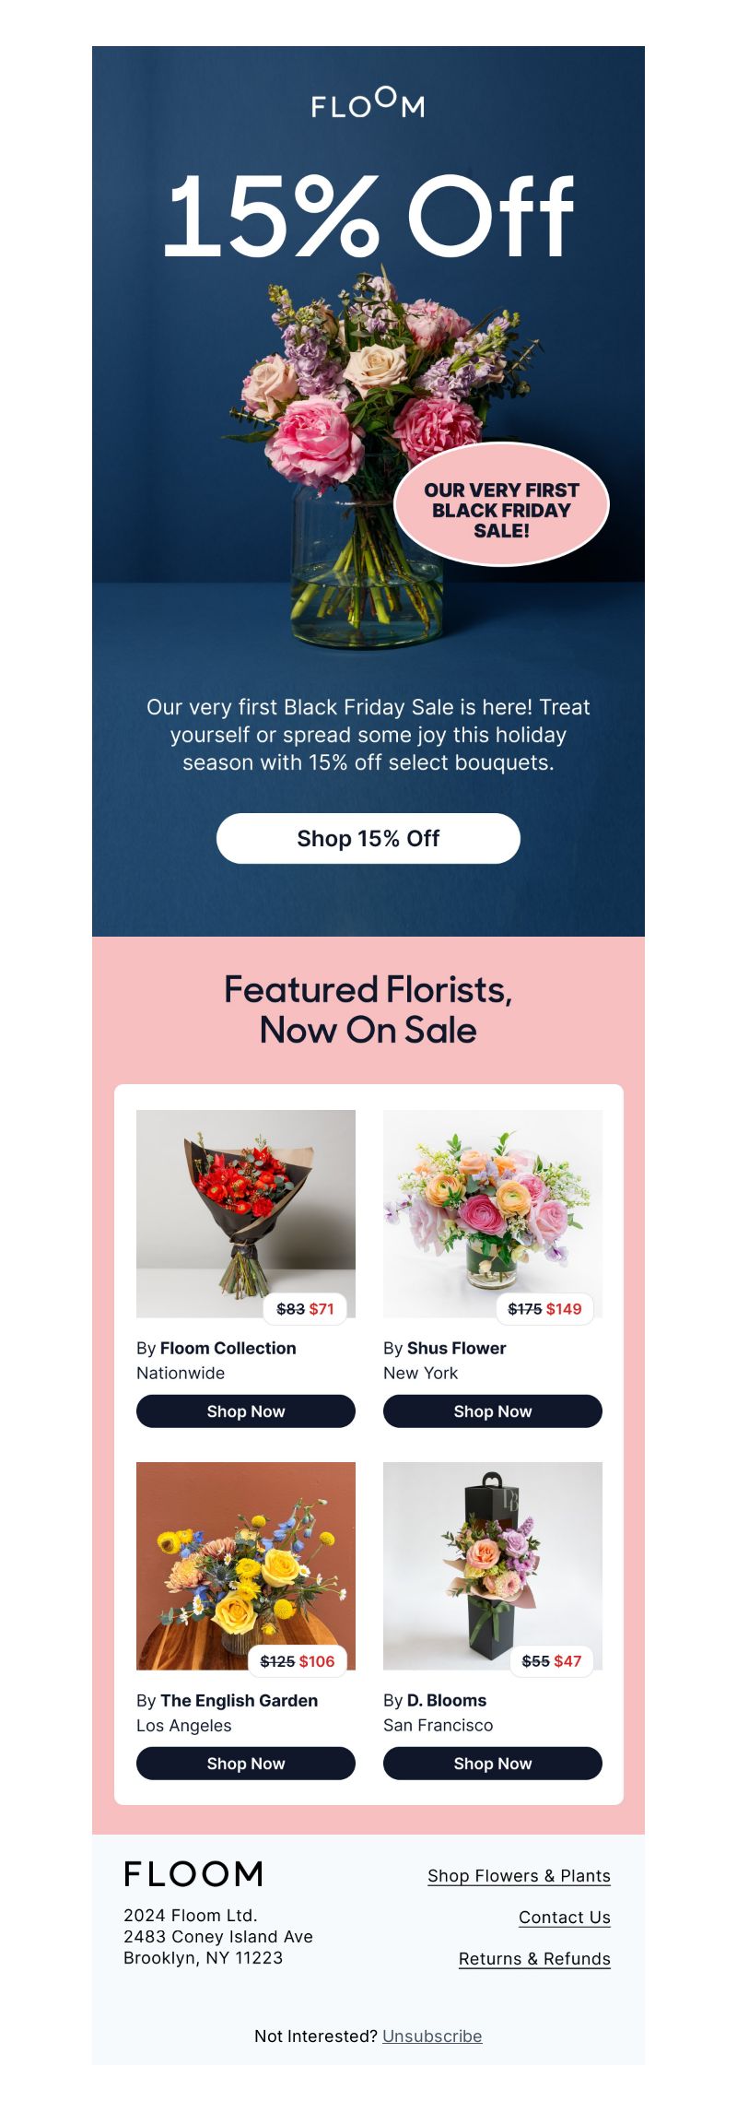
Task: Shop Now for Floom Collection bouquet
Action: tap(246, 1411)
